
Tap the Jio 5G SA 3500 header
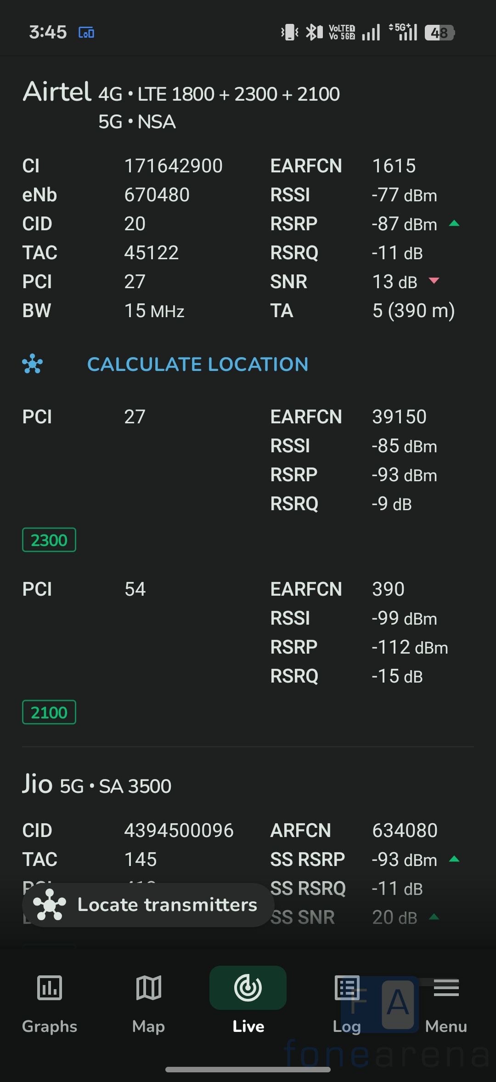point(97,785)
